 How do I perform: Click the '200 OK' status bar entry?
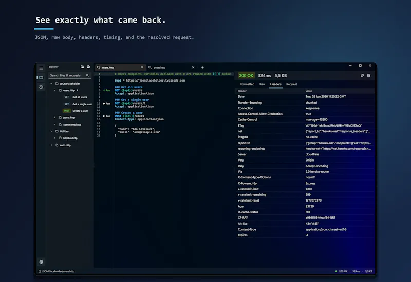[x=343, y=271]
